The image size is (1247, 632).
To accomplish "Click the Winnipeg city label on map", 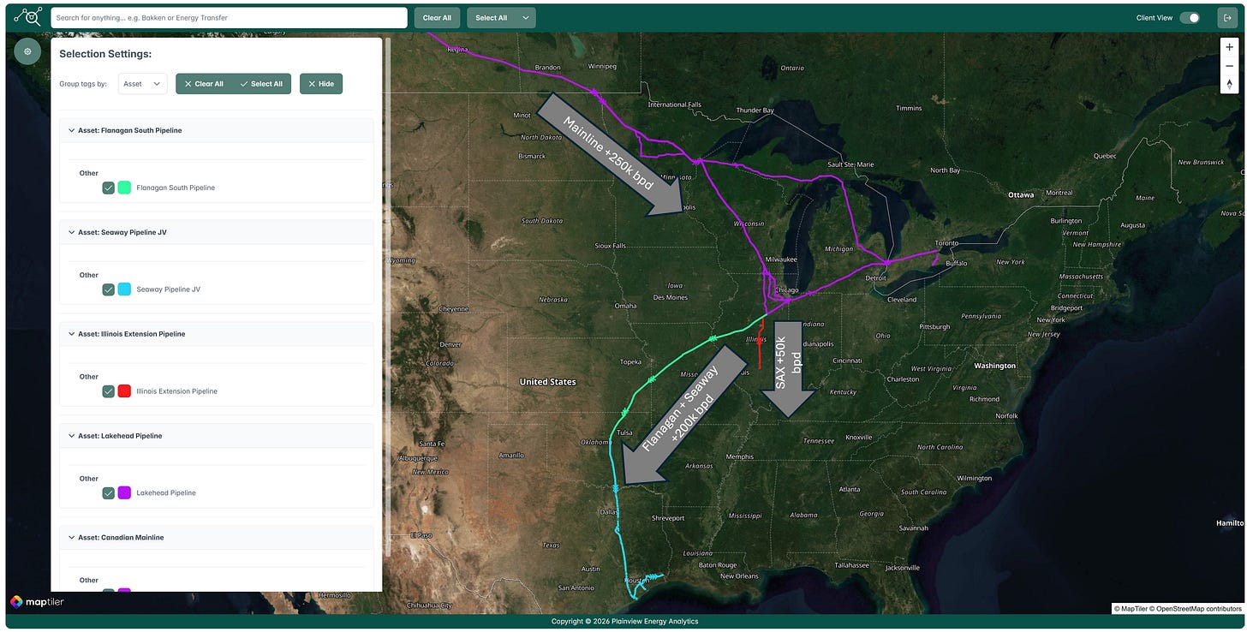I will click(x=602, y=67).
